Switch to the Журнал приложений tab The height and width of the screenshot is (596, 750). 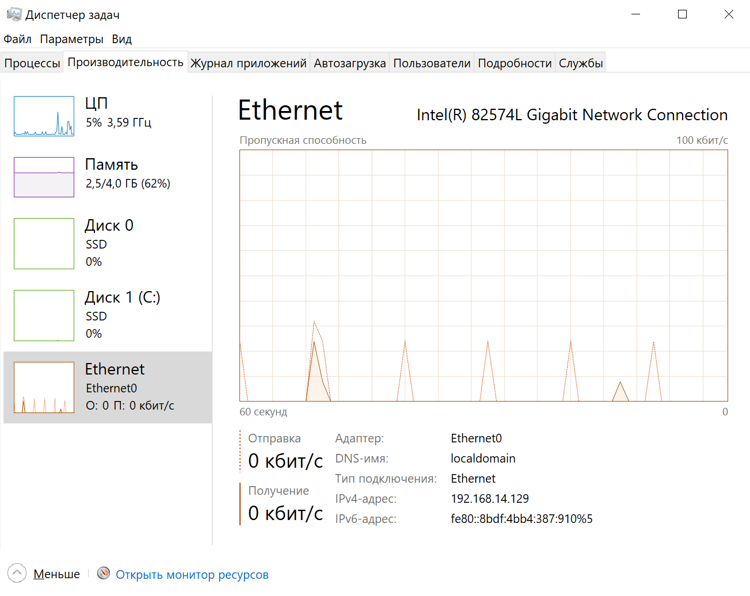pyautogui.click(x=248, y=63)
